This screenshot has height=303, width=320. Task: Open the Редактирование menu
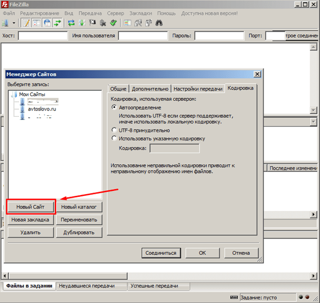[x=39, y=13]
